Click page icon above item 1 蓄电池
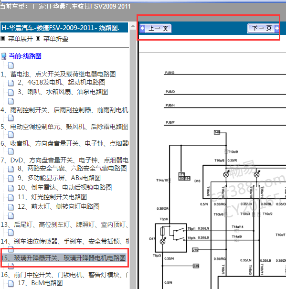The image size is (286, 289). [x=11, y=65]
